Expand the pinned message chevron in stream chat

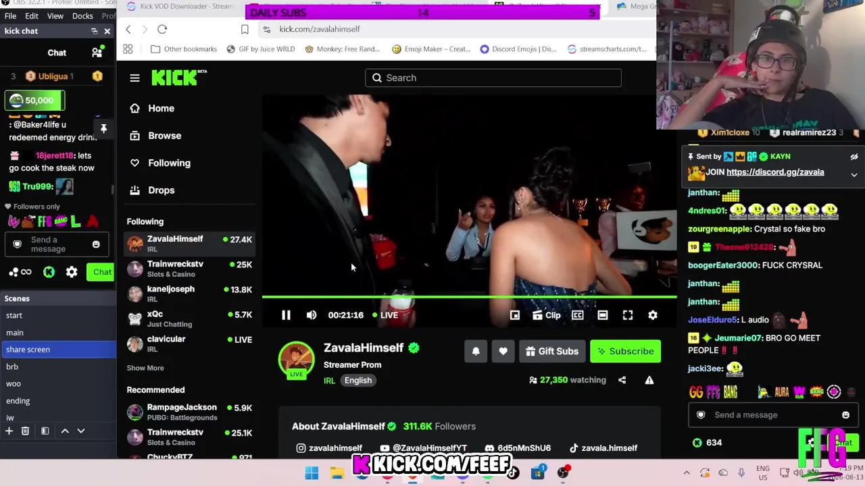pos(854,175)
